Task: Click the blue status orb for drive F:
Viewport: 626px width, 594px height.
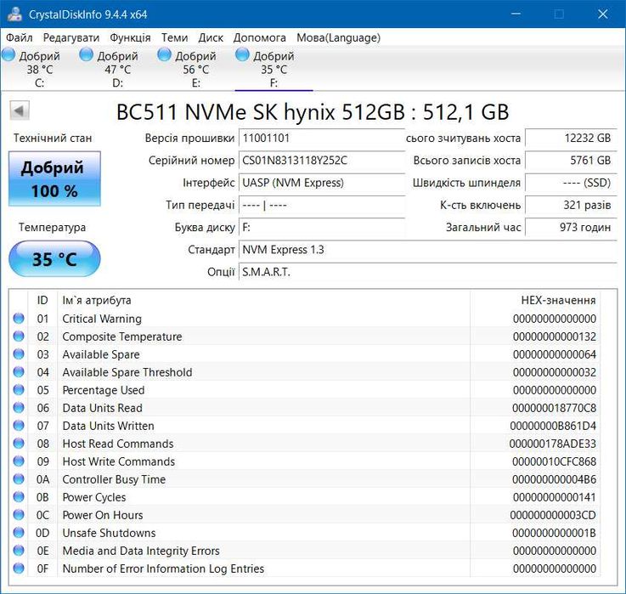Action: (242, 54)
